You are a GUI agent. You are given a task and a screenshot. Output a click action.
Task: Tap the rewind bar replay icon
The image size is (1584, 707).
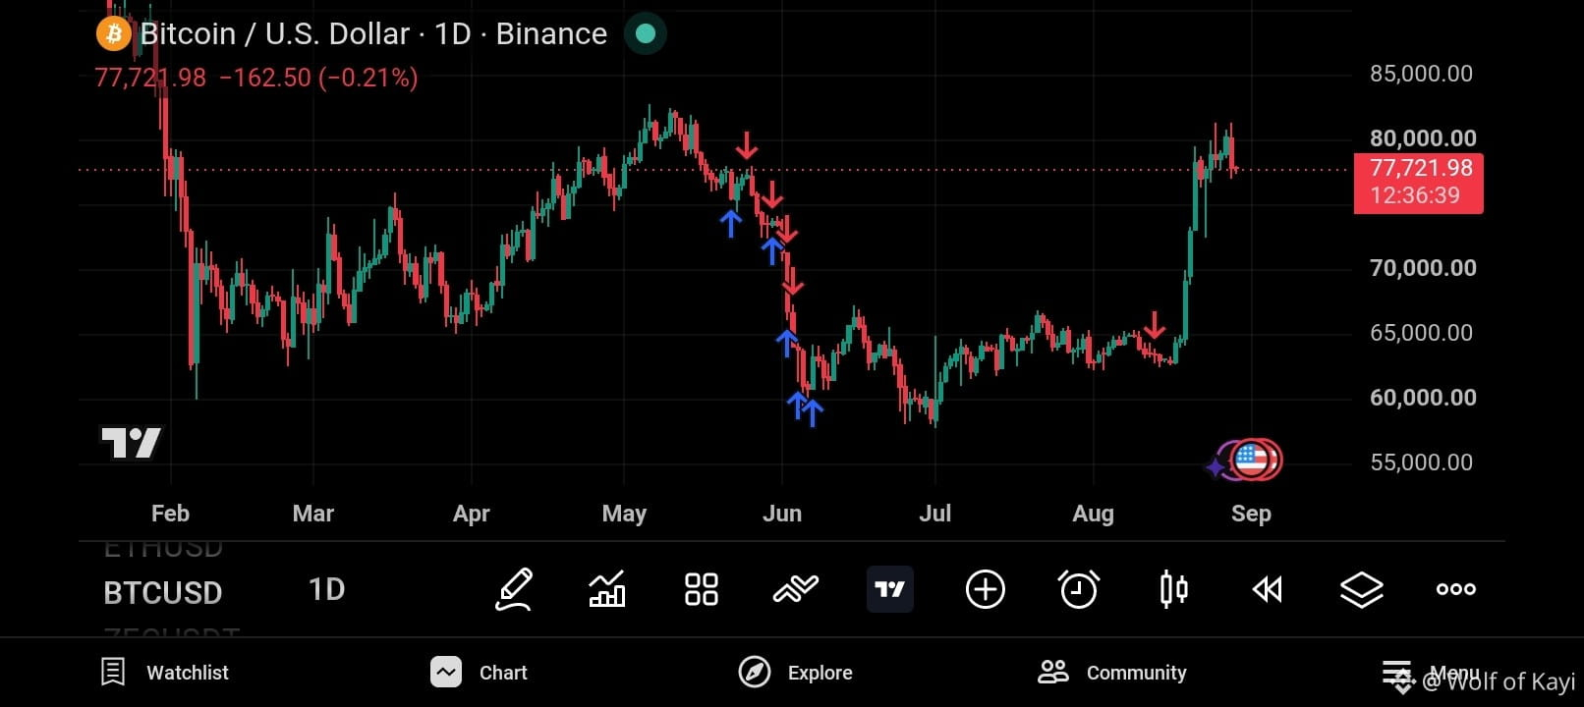click(1268, 589)
